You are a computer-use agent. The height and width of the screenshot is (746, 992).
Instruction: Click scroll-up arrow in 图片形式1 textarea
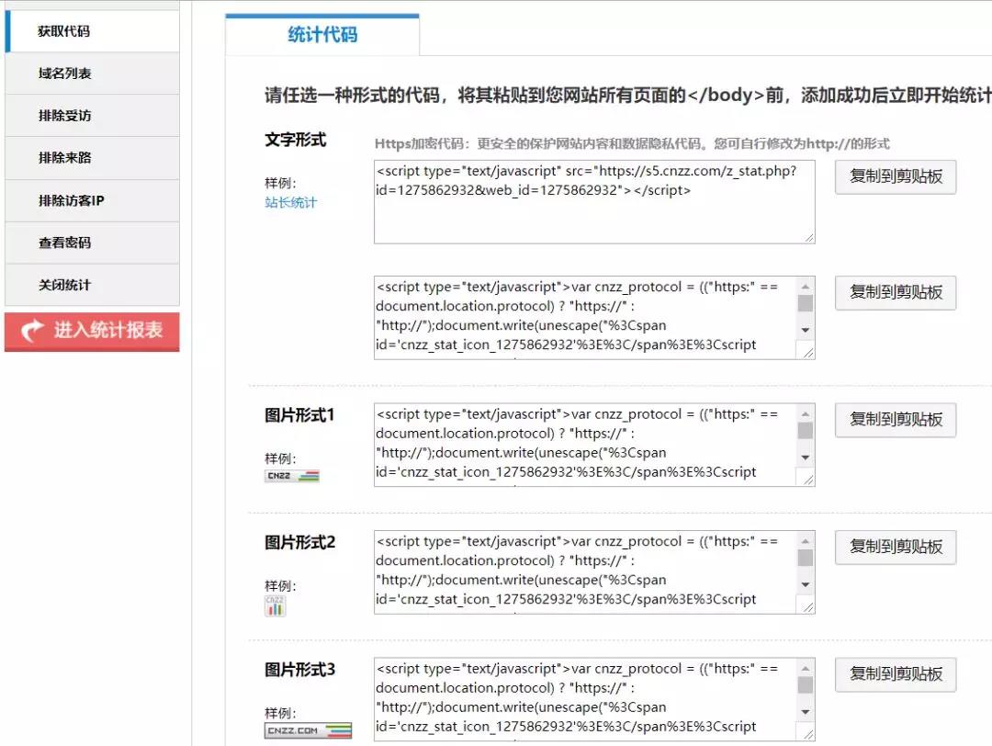tap(805, 413)
